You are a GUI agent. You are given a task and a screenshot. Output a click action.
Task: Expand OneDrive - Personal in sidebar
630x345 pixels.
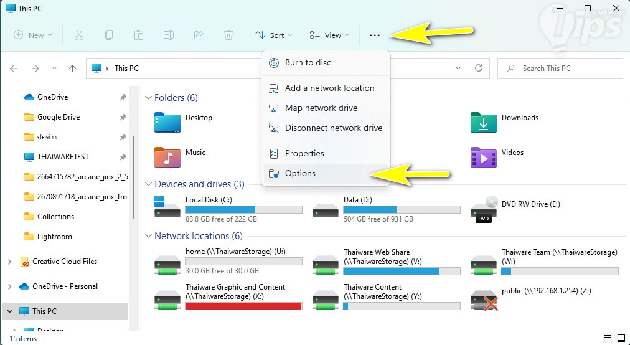(x=9, y=286)
